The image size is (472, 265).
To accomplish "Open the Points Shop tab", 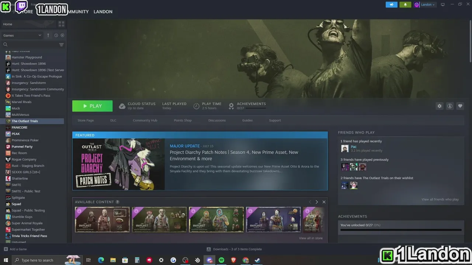I will [183, 120].
